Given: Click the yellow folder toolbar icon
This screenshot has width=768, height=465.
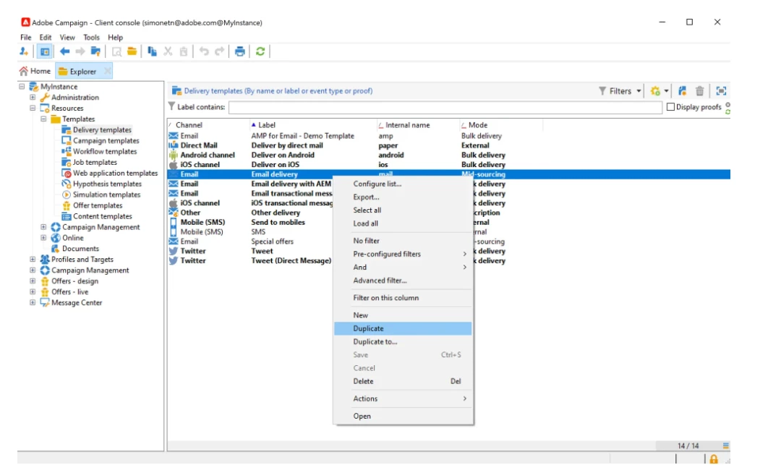Looking at the screenshot, I should (x=132, y=51).
